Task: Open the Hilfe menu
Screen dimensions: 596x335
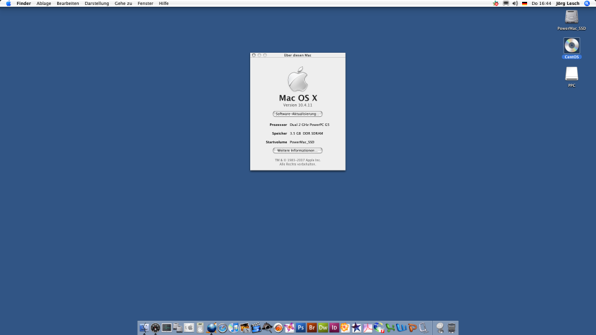Action: click(x=163, y=4)
